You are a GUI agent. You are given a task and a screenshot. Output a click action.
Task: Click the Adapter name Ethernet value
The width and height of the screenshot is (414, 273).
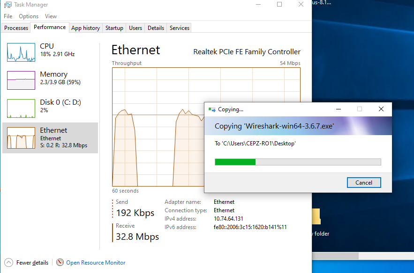[x=224, y=202]
